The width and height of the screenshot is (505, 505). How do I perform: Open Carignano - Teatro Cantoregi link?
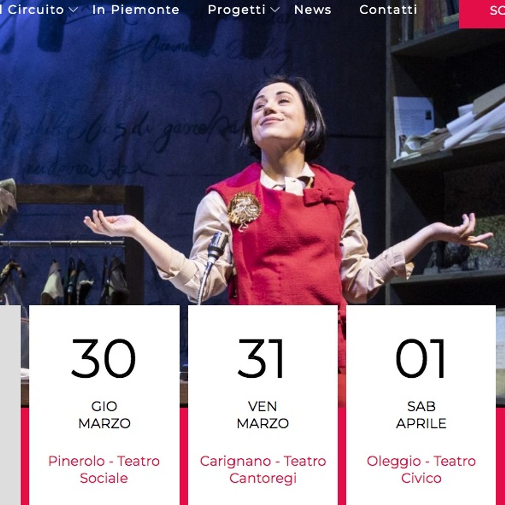pos(263,469)
